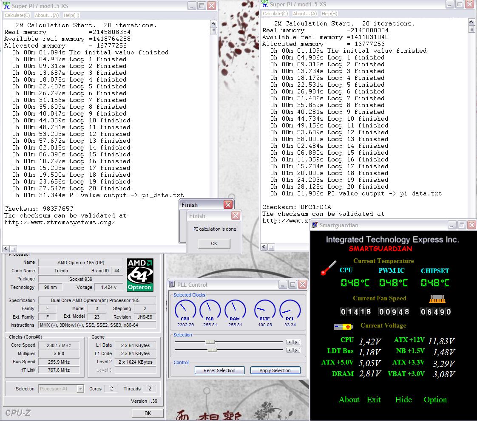Open About menu in right Super PI window
This screenshot has height=421, width=477.
click(305, 14)
